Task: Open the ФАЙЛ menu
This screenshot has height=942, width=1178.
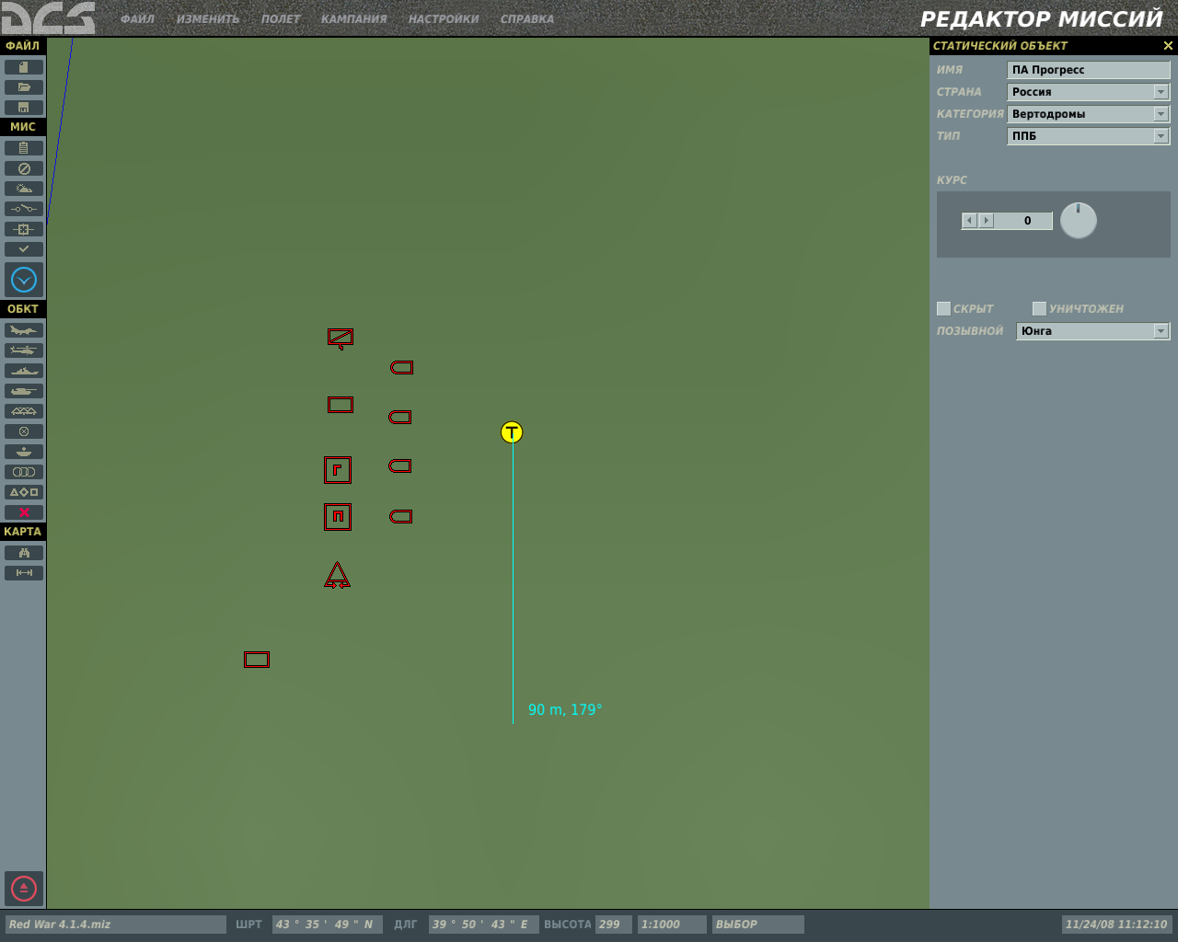Action: pyautogui.click(x=137, y=19)
